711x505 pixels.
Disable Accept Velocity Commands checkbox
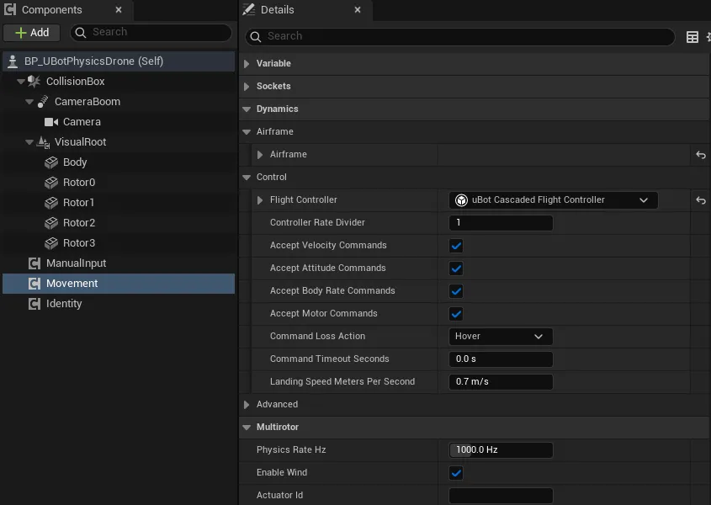pyautogui.click(x=456, y=246)
